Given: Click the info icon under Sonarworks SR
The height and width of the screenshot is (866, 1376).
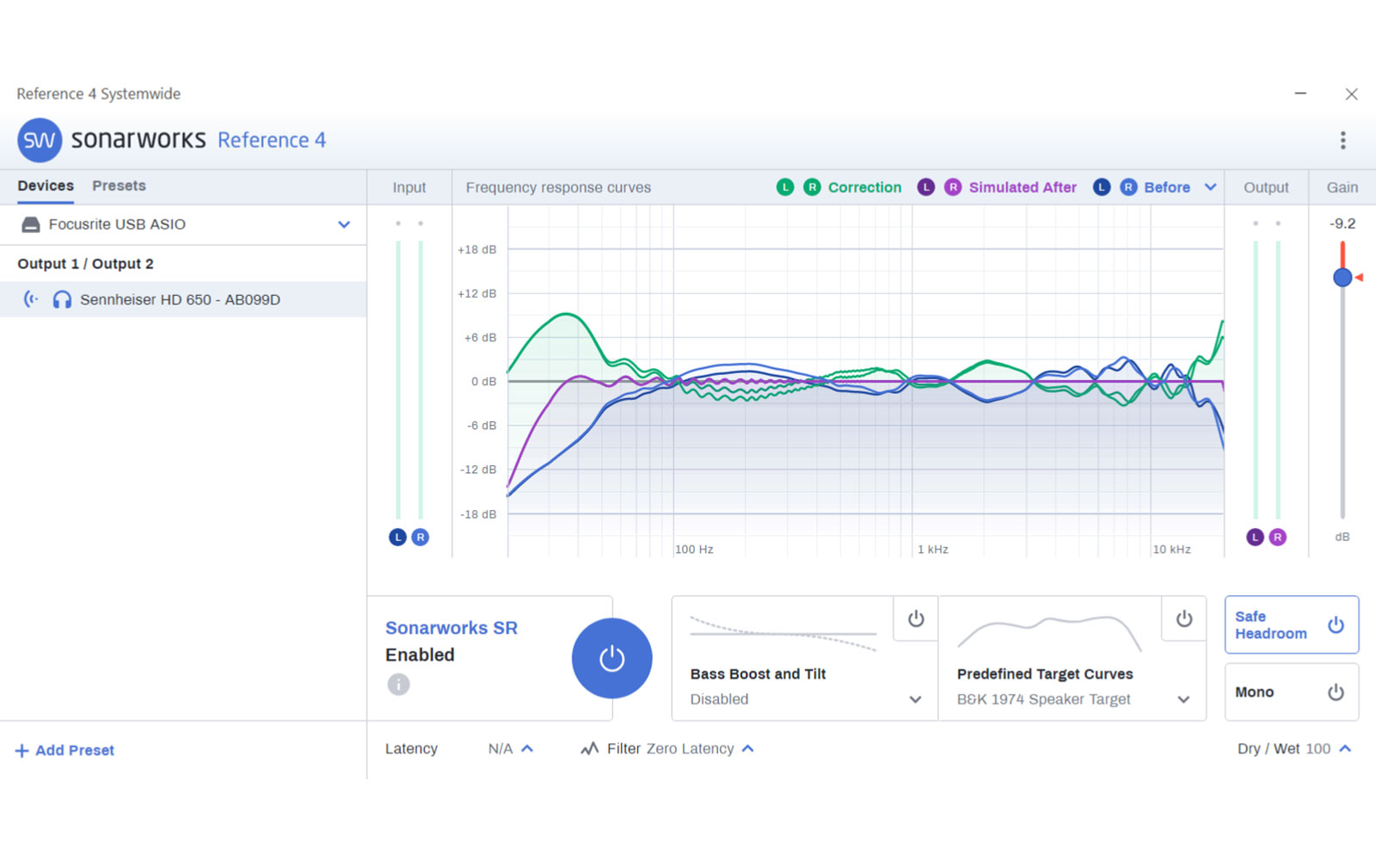Looking at the screenshot, I should (x=398, y=685).
